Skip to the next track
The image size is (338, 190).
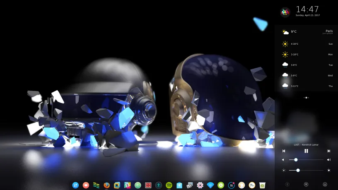point(329,151)
